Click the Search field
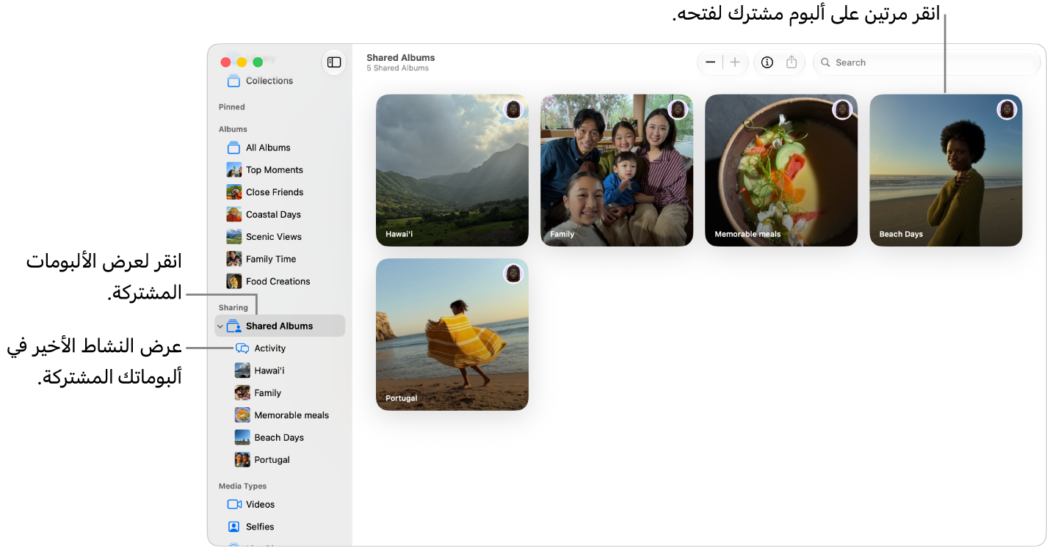The height and width of the screenshot is (548, 1047). click(927, 62)
